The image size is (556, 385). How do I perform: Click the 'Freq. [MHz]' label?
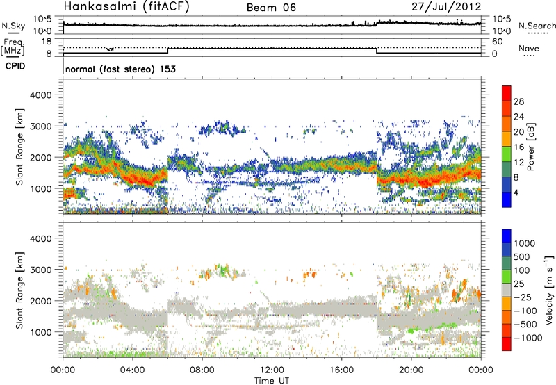tap(13, 47)
